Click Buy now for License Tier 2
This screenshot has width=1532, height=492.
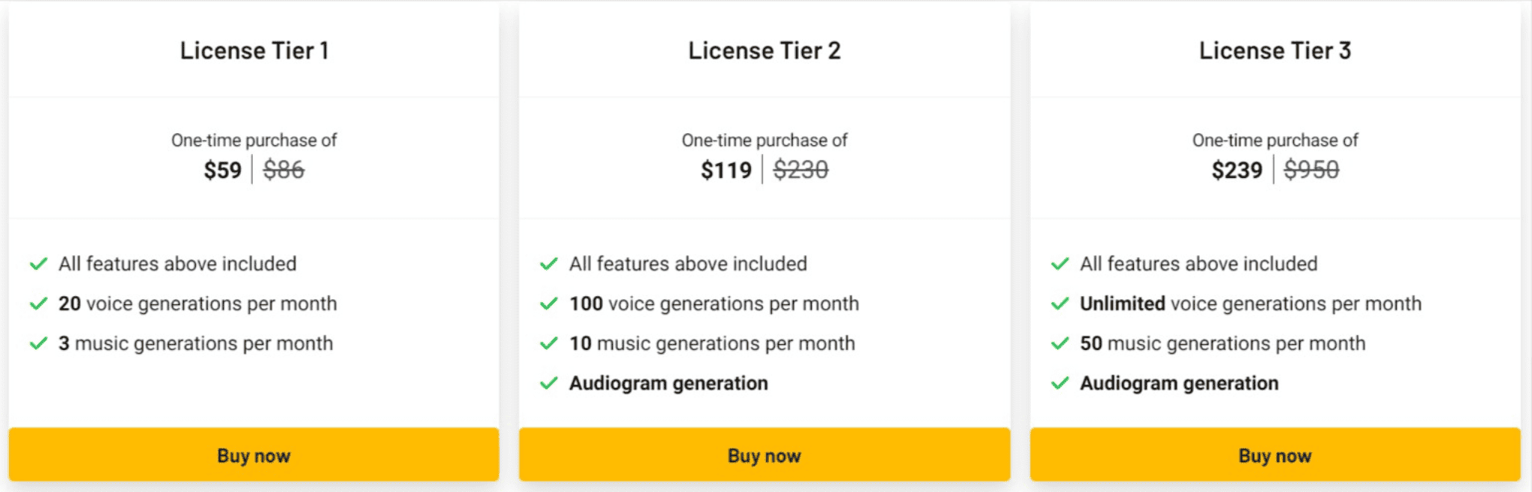(x=765, y=455)
